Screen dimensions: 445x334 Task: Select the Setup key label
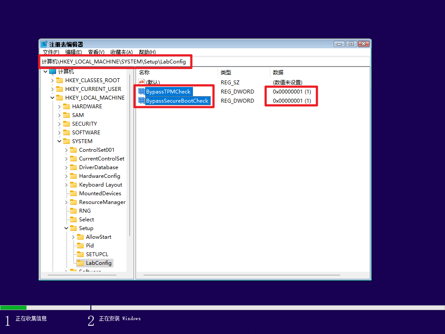(86, 228)
